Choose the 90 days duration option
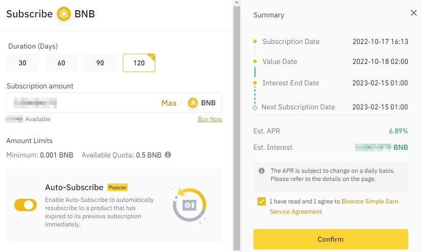Viewport: 422px width, 252px height. pos(100,63)
